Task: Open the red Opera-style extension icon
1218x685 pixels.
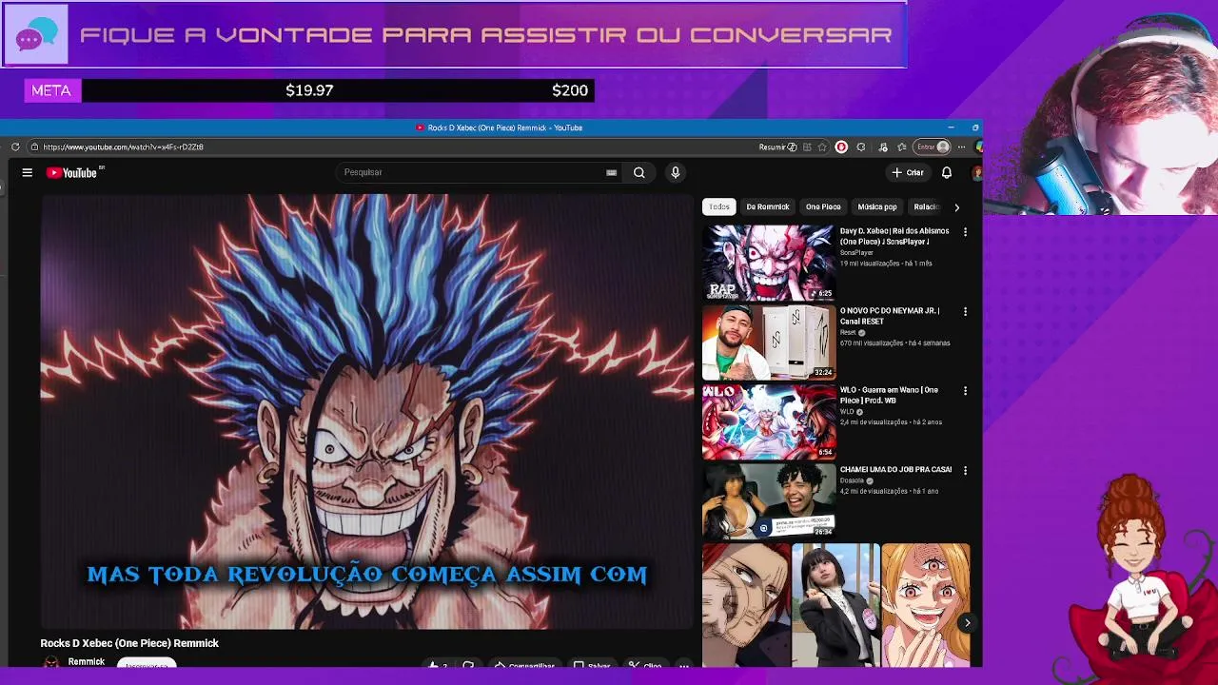Action: 841,147
